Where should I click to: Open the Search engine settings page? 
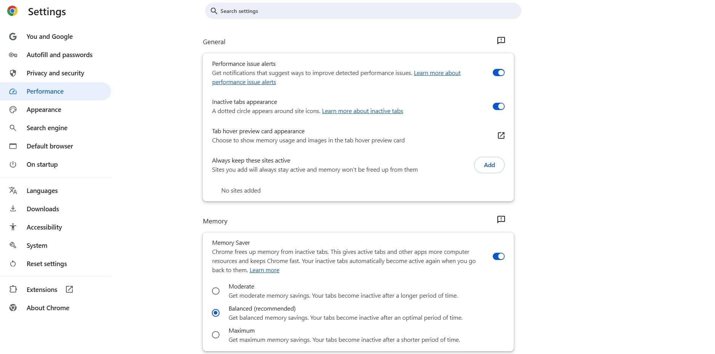coord(47,128)
